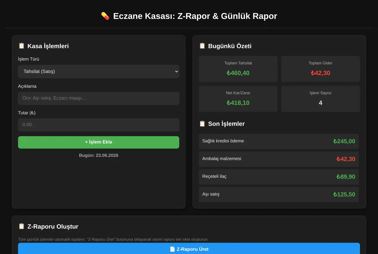Click the ₺89,90 amount
The width and height of the screenshot is (378, 254).
click(x=346, y=177)
